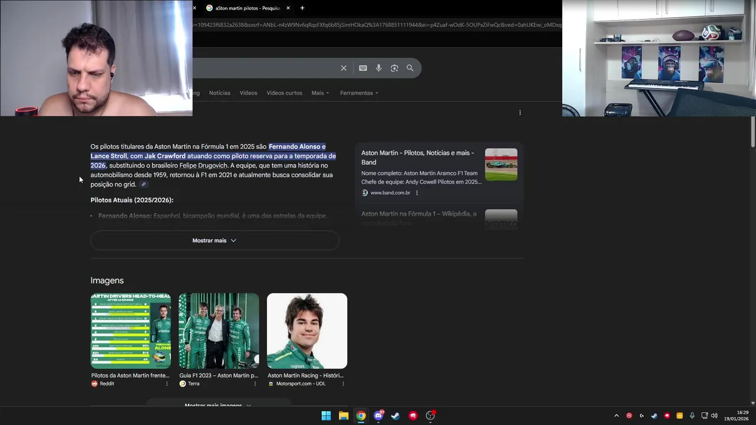
Task: Click the page vertical scrollbar thumb
Action: 752,132
